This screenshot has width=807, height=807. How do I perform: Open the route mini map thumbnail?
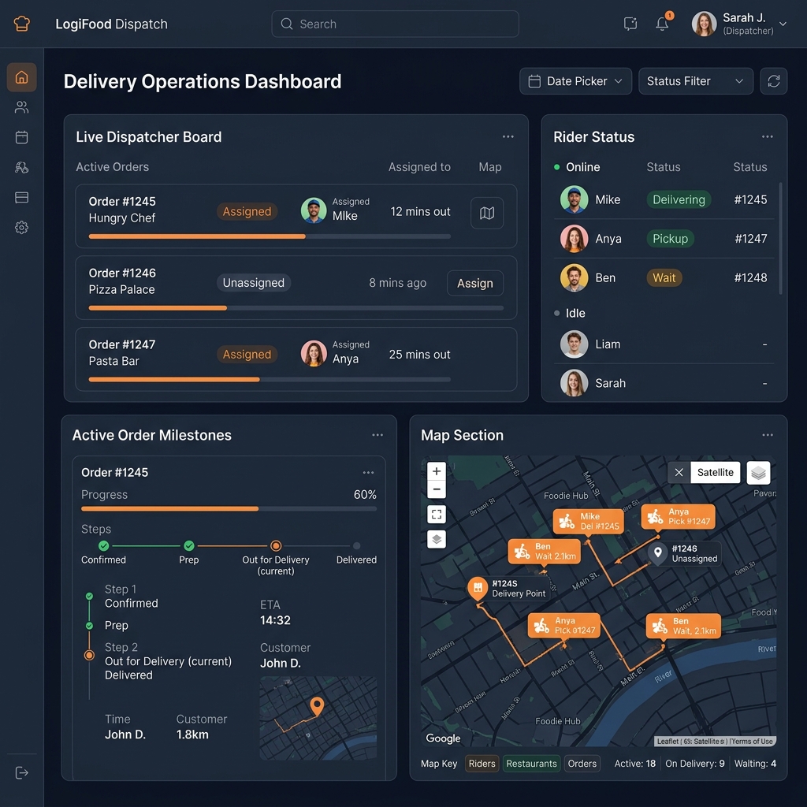pos(318,719)
